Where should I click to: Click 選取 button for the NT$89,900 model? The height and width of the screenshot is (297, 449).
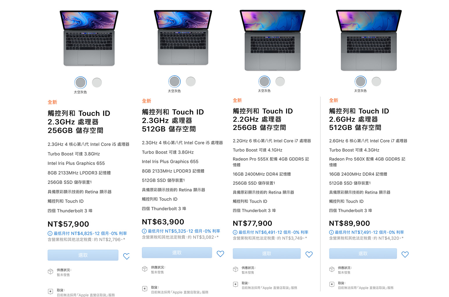[x=363, y=253]
